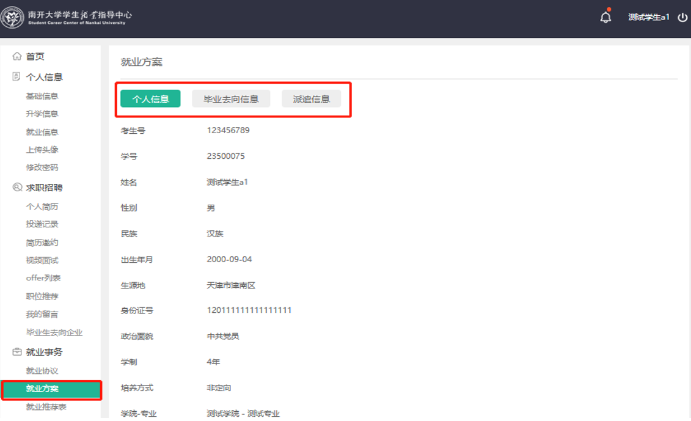Click the power logout icon

point(682,17)
